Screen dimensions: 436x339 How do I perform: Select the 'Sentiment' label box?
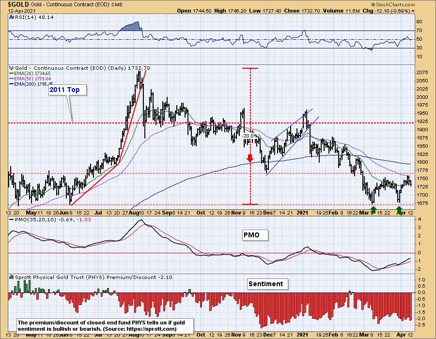click(x=267, y=284)
